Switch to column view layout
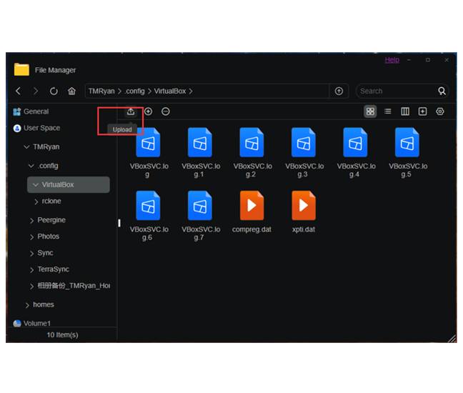The width and height of the screenshot is (463, 393). coord(405,111)
